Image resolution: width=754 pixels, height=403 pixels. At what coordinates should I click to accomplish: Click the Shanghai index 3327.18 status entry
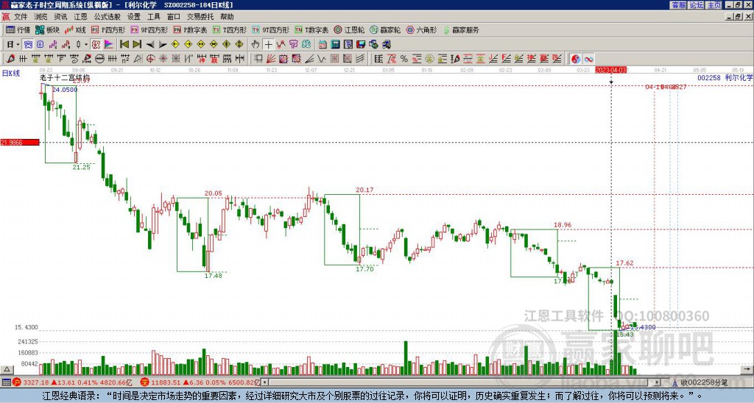[x=72, y=382]
